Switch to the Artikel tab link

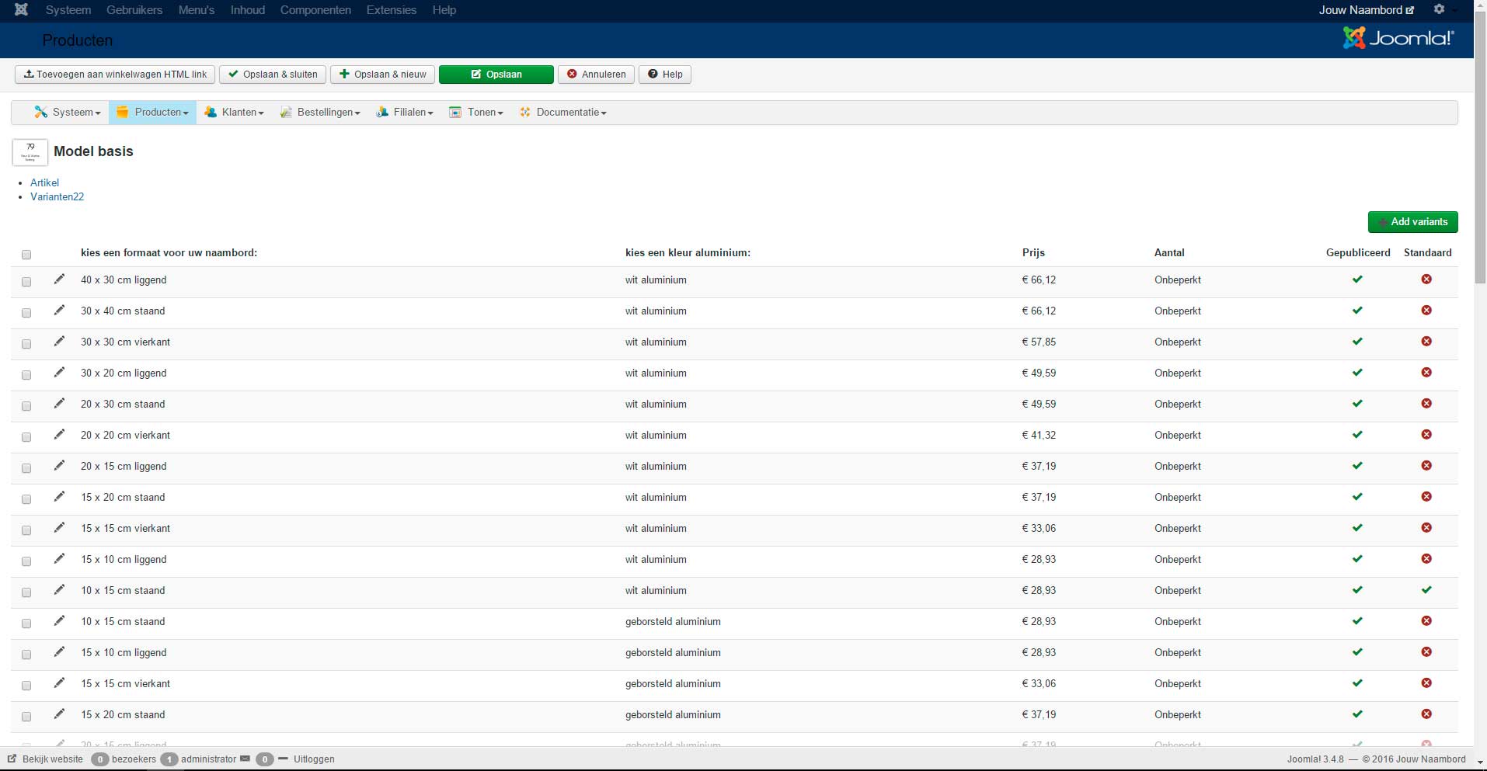pos(44,182)
